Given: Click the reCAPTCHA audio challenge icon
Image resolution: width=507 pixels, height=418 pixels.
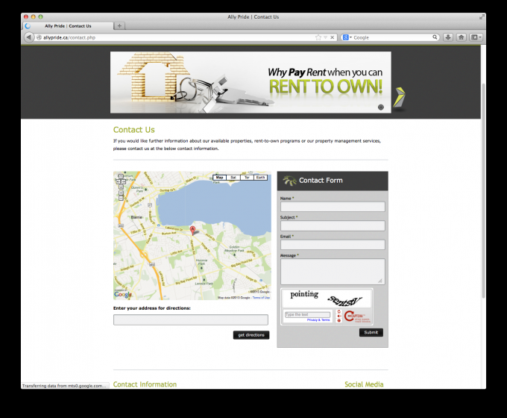Looking at the screenshot, I should [x=339, y=316].
